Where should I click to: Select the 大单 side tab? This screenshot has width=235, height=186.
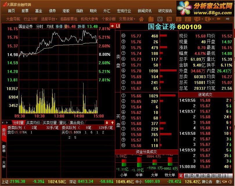tap(4, 164)
